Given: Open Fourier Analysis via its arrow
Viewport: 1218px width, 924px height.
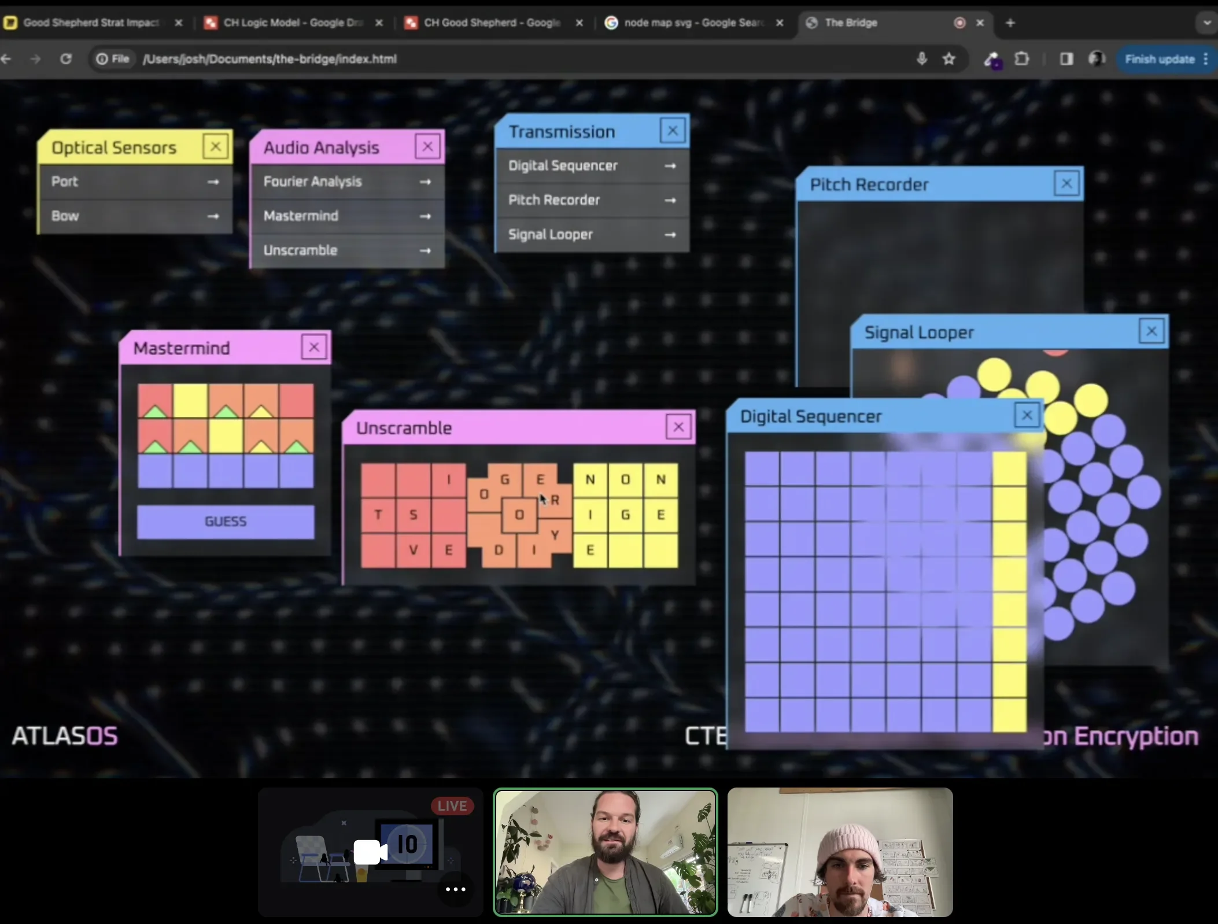Looking at the screenshot, I should [x=425, y=182].
